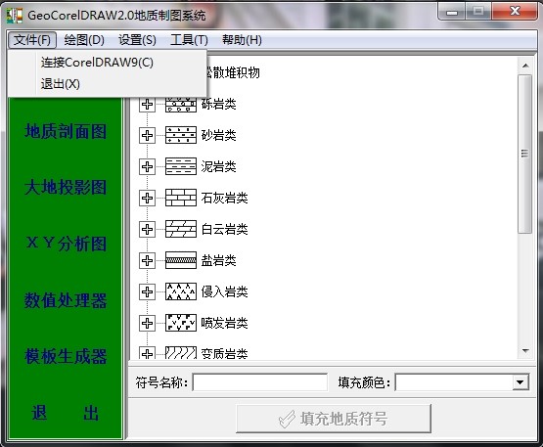Open the 设置(S) menu
This screenshot has height=447, width=543.
pos(137,40)
